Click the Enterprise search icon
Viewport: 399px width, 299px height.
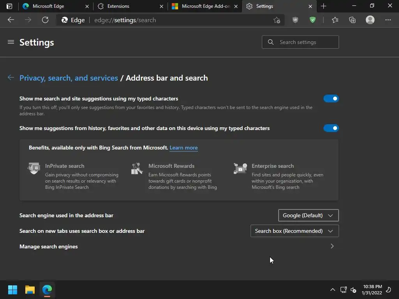click(x=240, y=168)
